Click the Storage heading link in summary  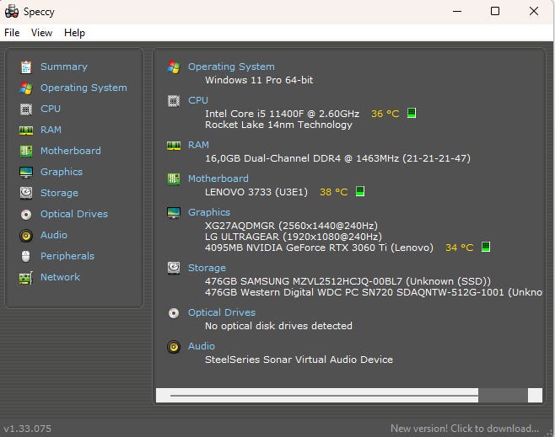click(207, 268)
